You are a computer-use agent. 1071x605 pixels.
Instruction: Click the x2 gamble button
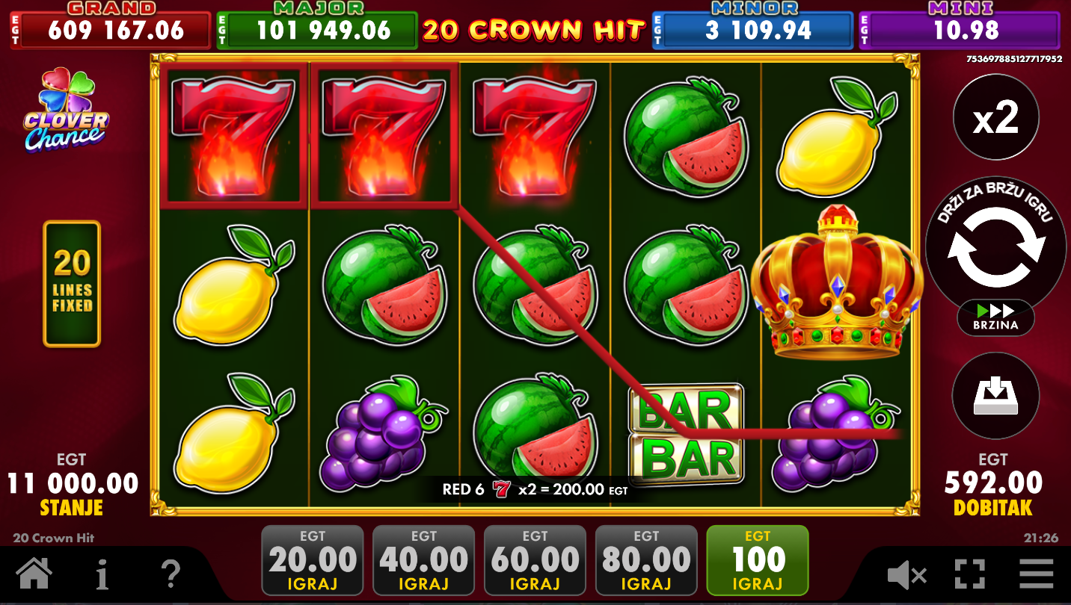(996, 117)
